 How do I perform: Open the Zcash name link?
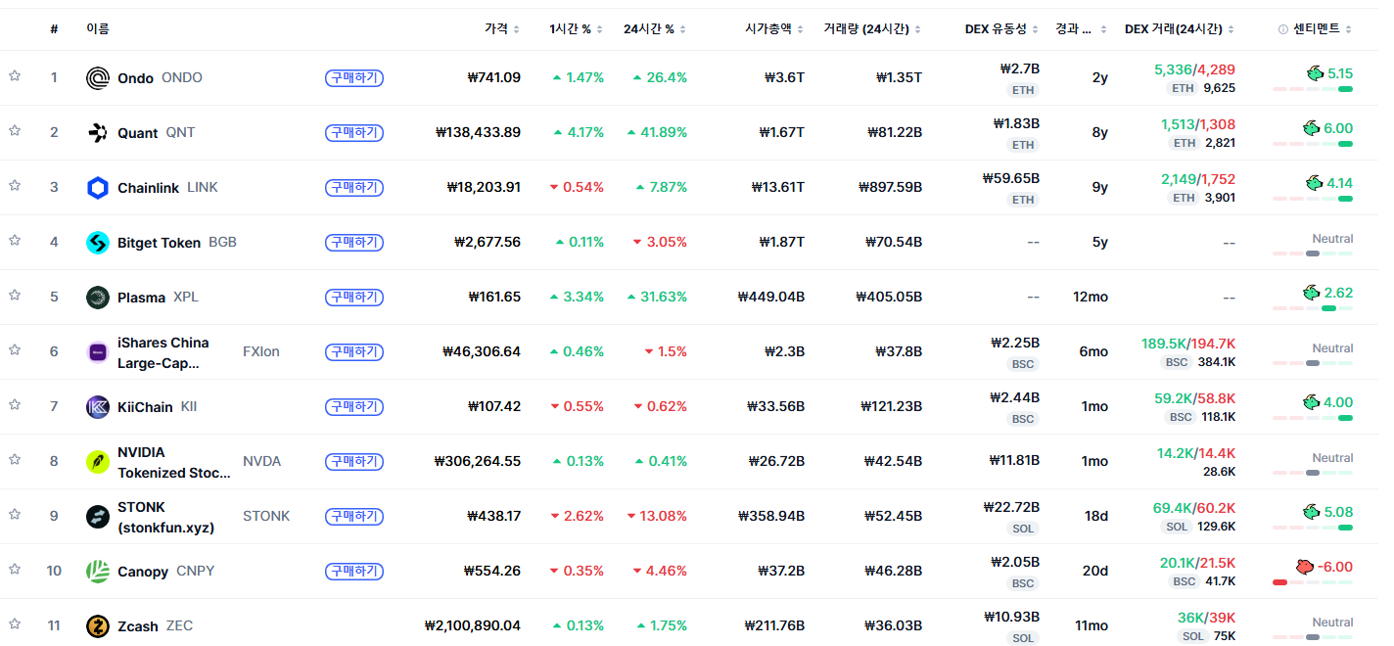137,626
